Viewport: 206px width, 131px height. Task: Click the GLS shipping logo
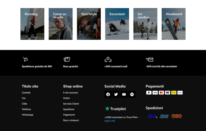[152, 116]
